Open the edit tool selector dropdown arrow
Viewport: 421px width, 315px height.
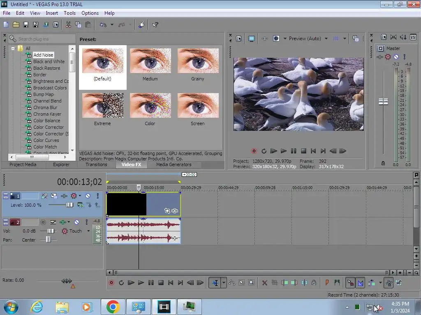pyautogui.click(x=224, y=283)
